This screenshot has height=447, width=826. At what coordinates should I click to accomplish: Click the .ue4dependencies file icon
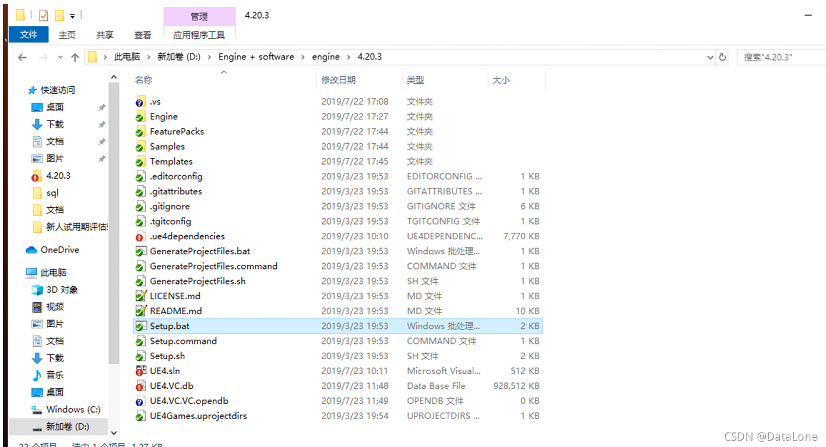pos(140,236)
